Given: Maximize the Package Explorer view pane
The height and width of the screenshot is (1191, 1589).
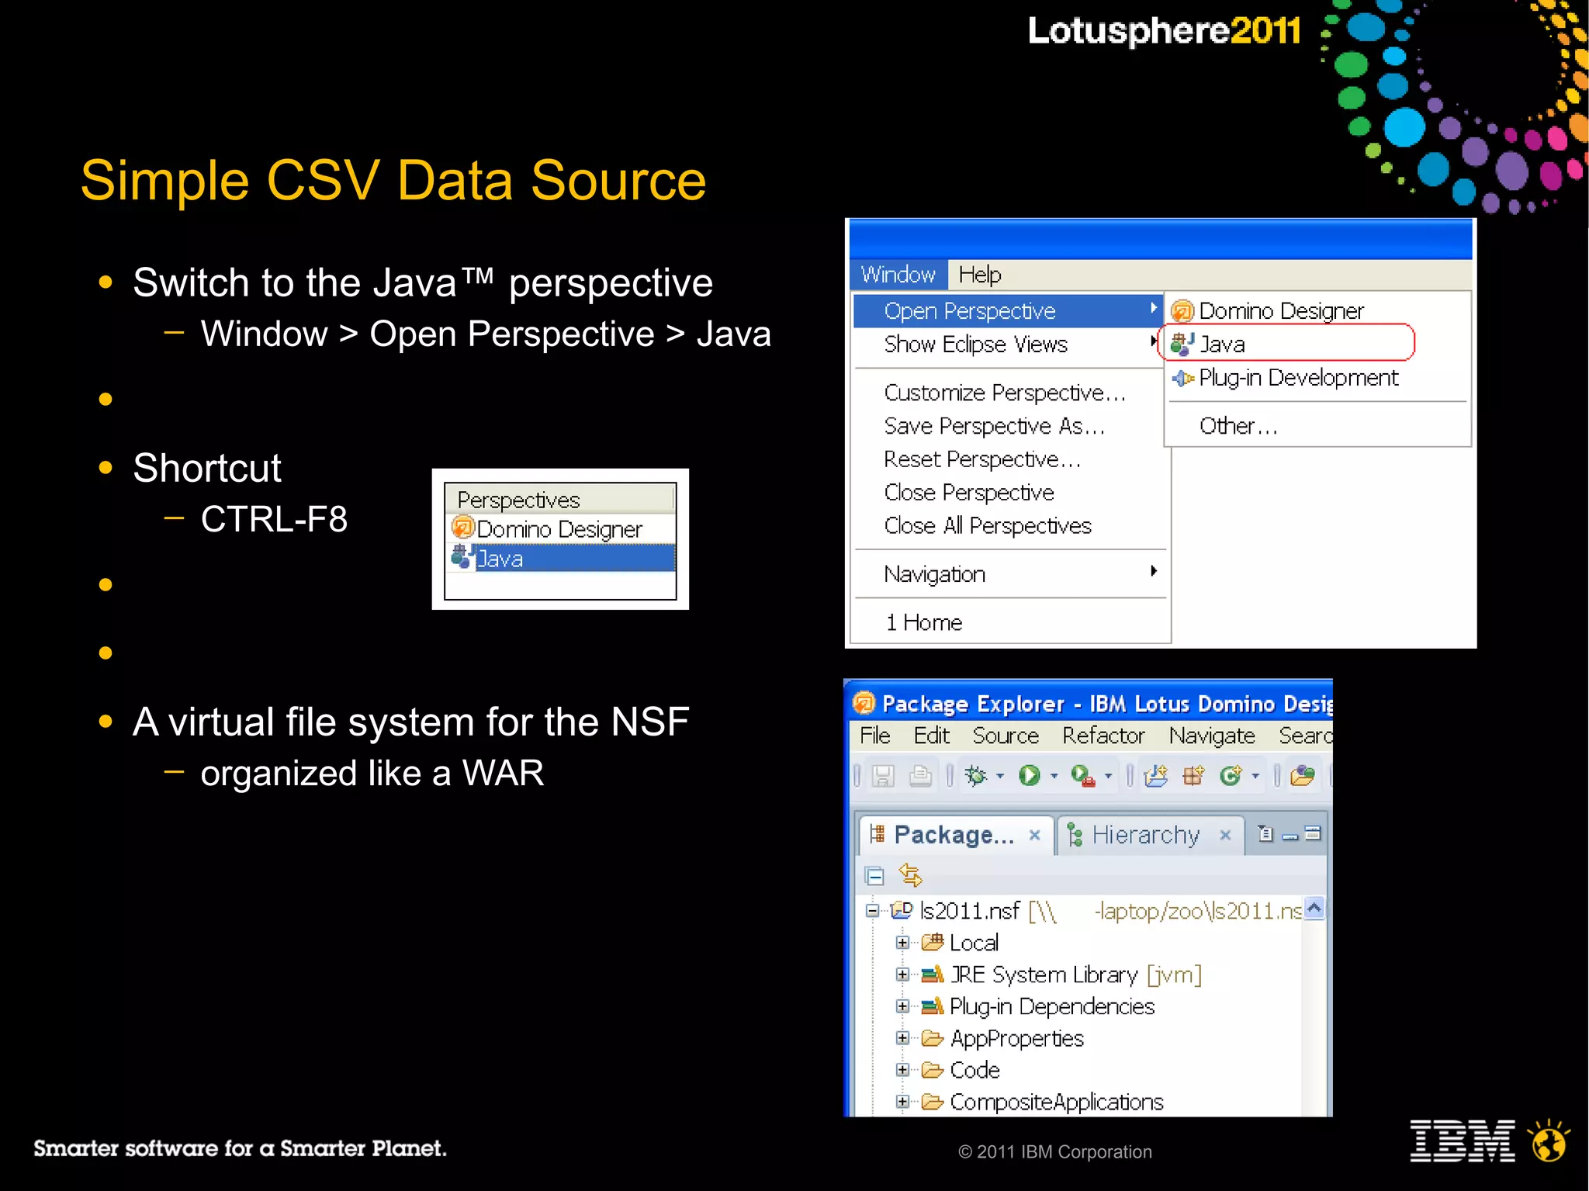Looking at the screenshot, I should point(1313,834).
